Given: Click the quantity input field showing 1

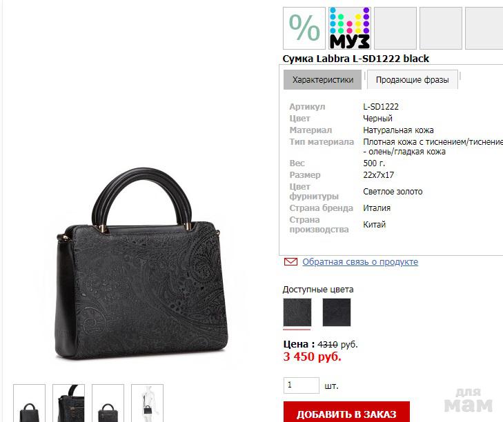Looking at the screenshot, I should 302,385.
